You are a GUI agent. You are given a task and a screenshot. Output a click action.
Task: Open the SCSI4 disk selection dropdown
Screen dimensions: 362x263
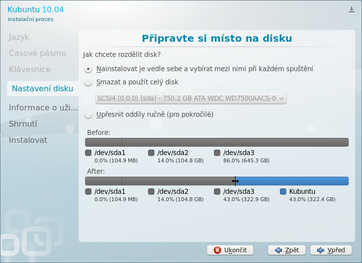tap(191, 98)
